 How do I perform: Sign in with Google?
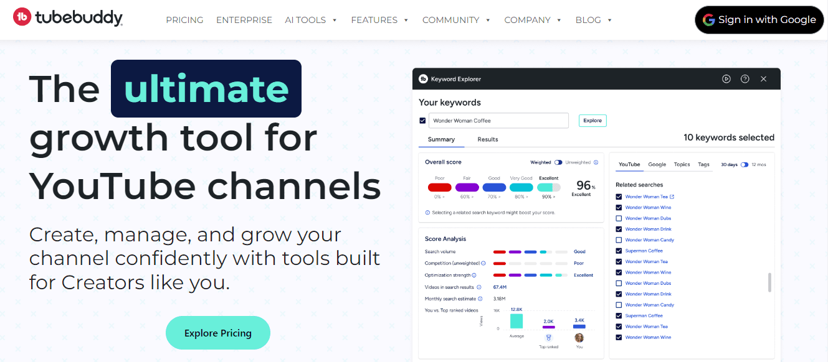click(759, 19)
